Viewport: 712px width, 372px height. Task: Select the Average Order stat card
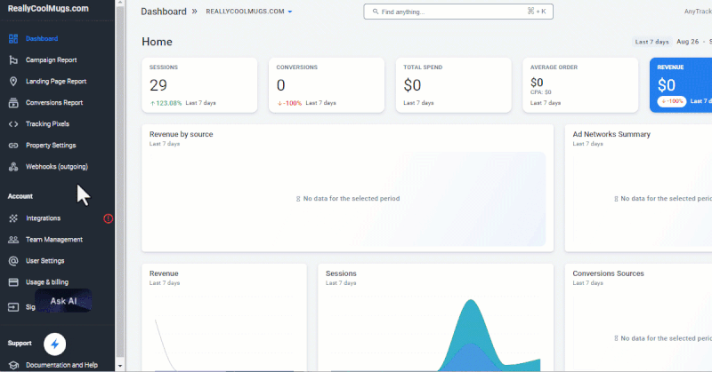point(580,85)
